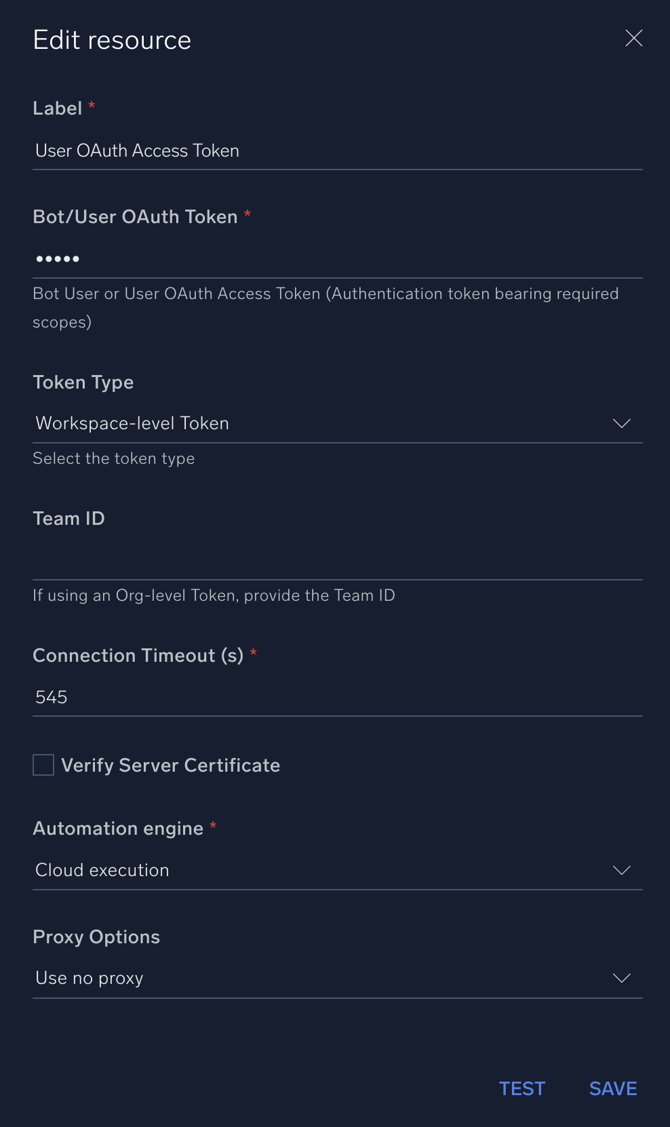Click the Automation engine chevron arrow
The image size is (670, 1127).
pyautogui.click(x=621, y=870)
